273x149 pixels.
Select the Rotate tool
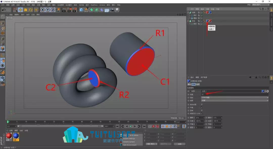pyautogui.click(x=31, y=10)
